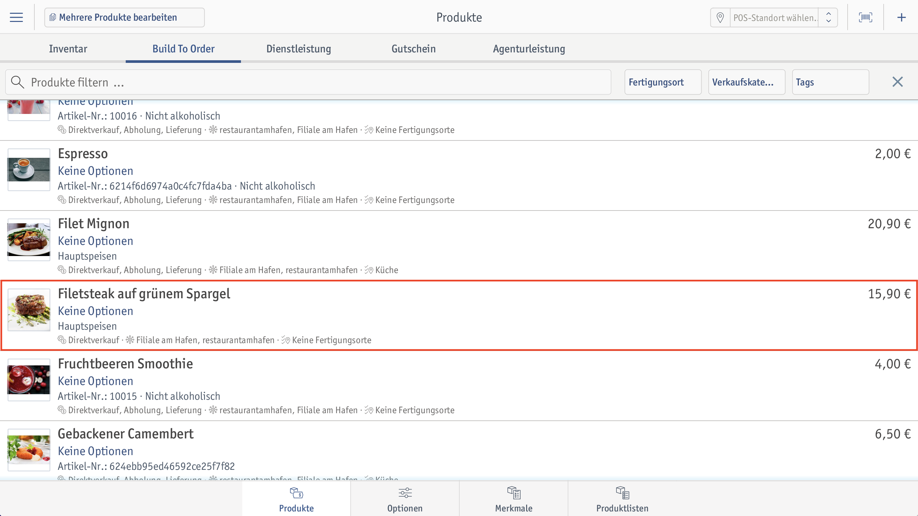Screen dimensions: 918x516
Task: Click Keine Optionen under Fruchtbeeren Smoothie
Action: [x=96, y=381]
